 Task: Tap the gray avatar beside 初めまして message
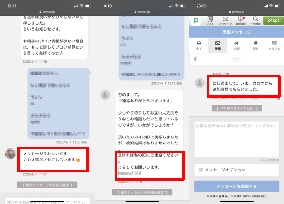click(105, 94)
